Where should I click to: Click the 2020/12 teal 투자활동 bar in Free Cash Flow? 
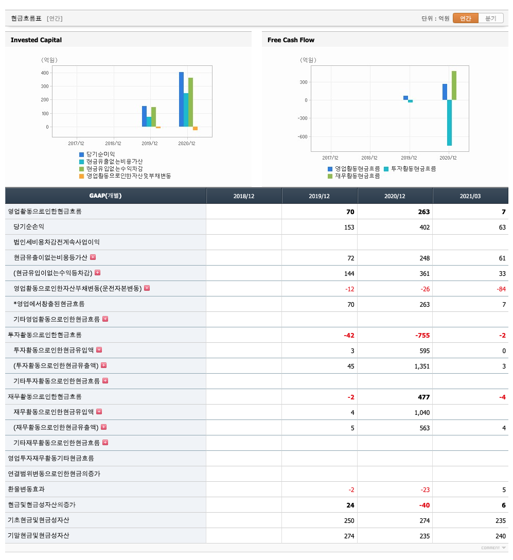(x=450, y=122)
